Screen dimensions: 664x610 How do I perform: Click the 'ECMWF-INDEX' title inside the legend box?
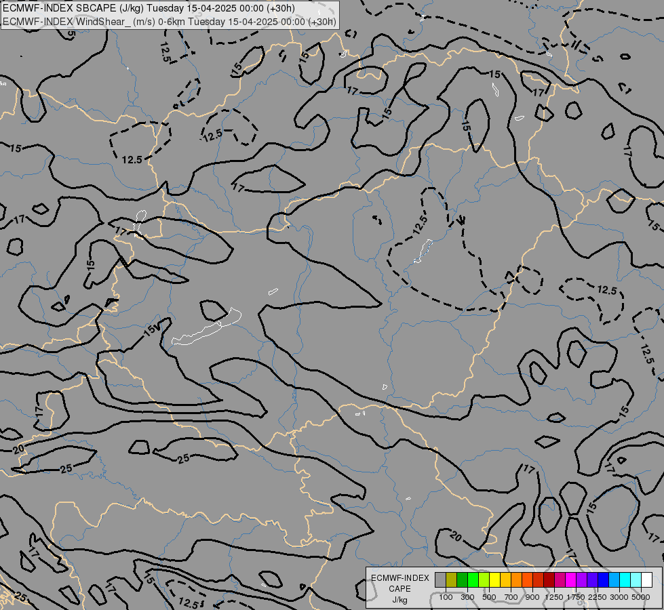[400, 578]
